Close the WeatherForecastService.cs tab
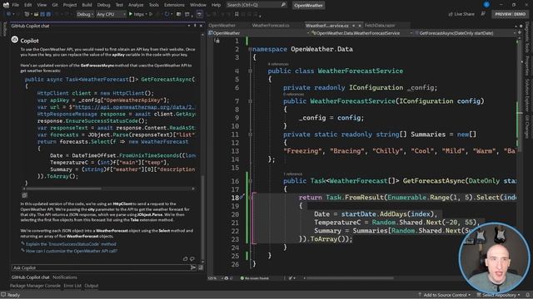Image resolution: width=533 pixels, height=299 pixels. pos(360,26)
